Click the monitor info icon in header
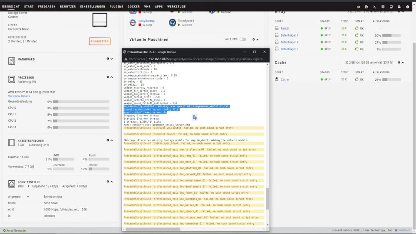Image resolution: width=416 pixels, height=234 pixels. pos(391,7)
